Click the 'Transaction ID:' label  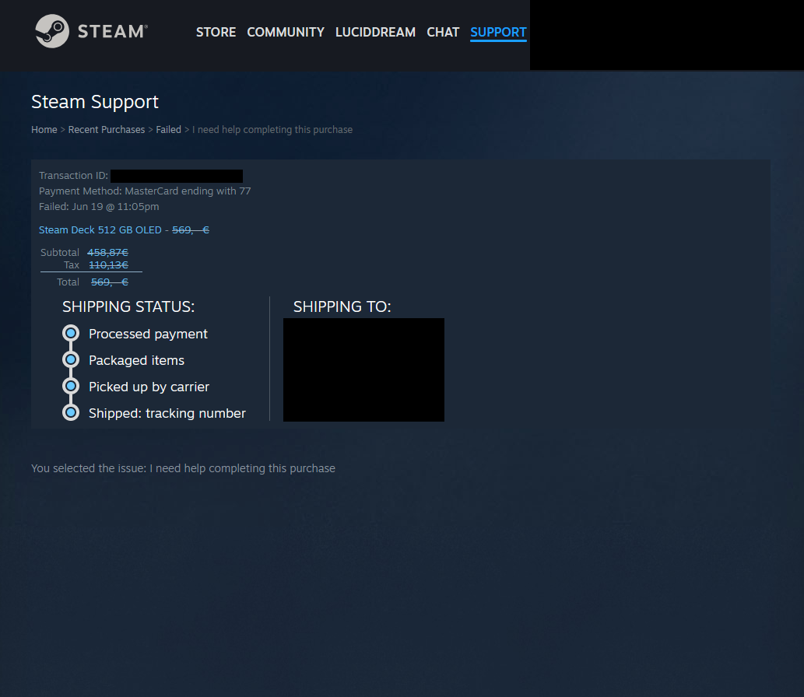73,176
